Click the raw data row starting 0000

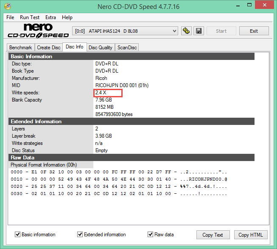(x=119, y=172)
